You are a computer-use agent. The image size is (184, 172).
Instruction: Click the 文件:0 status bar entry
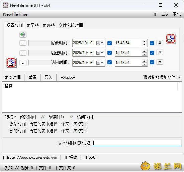click(x=45, y=168)
